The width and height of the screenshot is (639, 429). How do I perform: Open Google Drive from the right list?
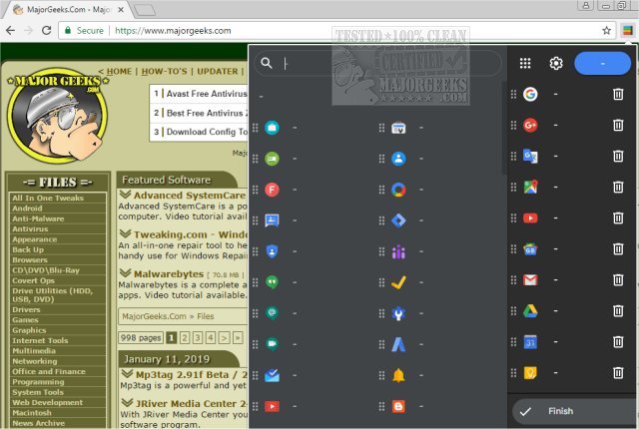point(531,310)
